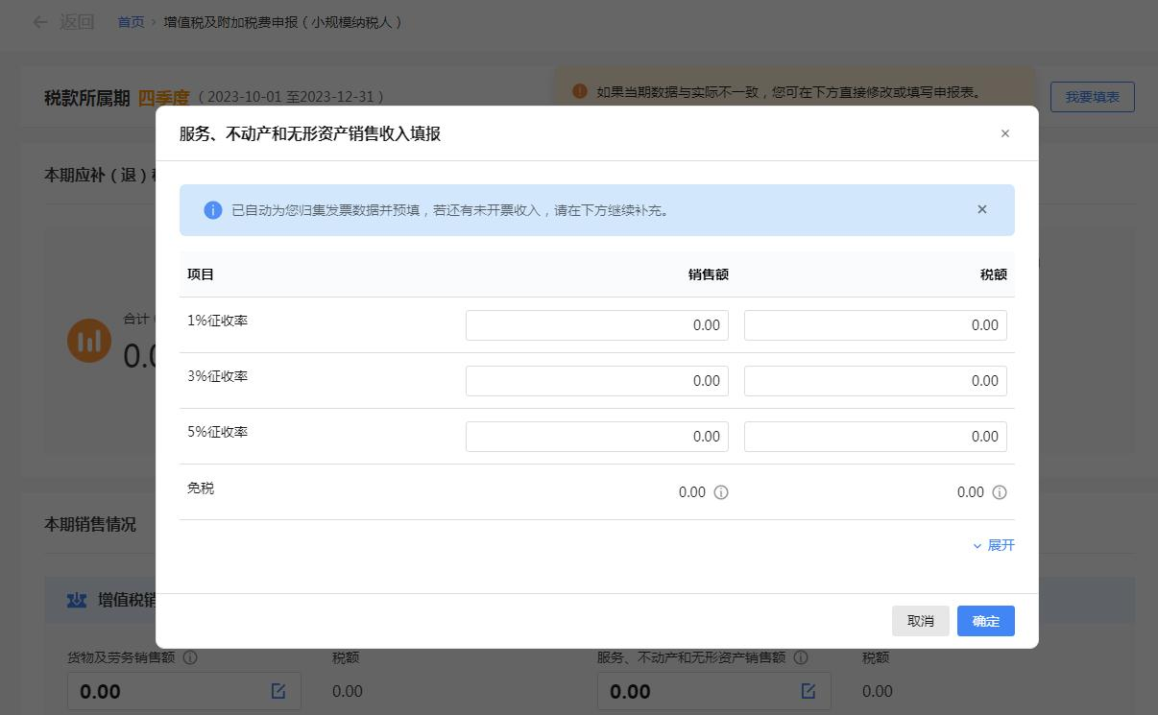
Task: Go to 首页 breadcrumb link
Action: pos(131,22)
